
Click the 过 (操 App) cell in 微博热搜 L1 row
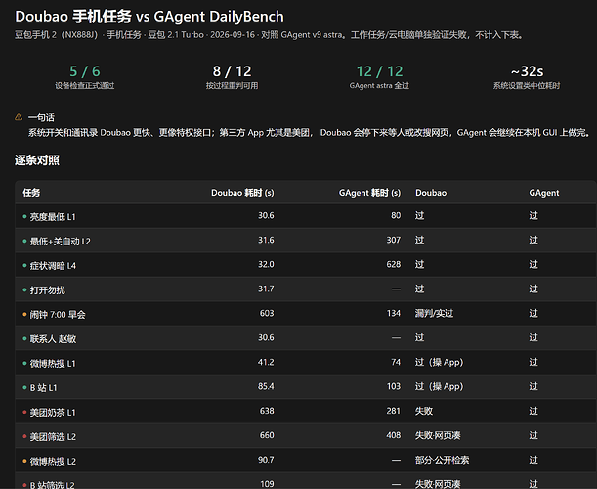[439, 362]
